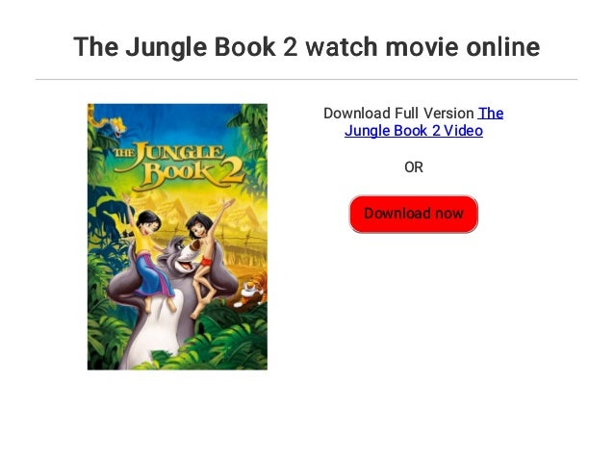The image size is (614, 461).
Task: Click the red Download now button
Action: pos(414,214)
